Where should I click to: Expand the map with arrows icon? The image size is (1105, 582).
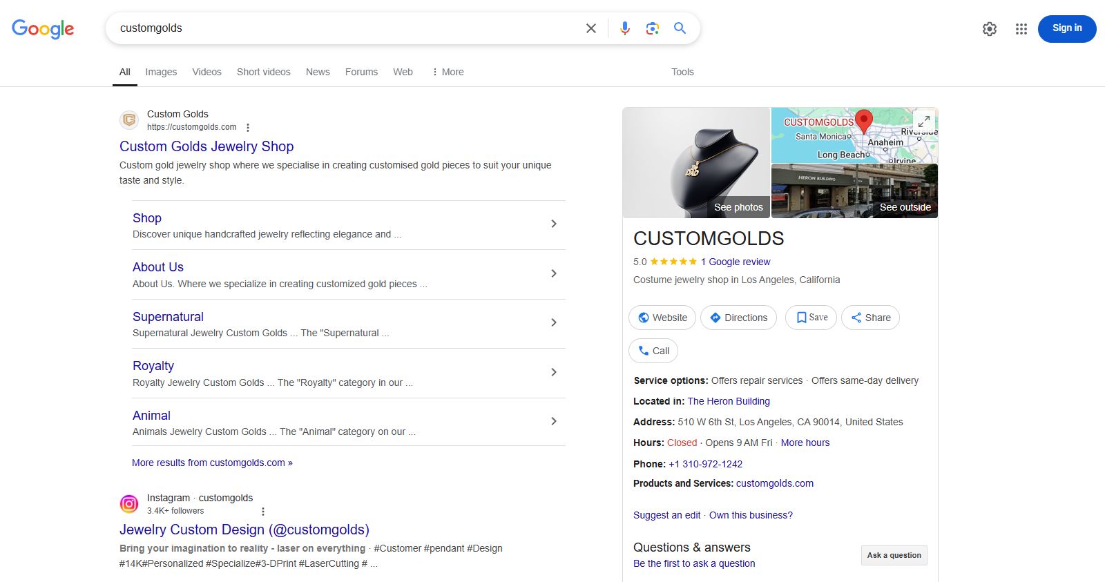(x=924, y=121)
